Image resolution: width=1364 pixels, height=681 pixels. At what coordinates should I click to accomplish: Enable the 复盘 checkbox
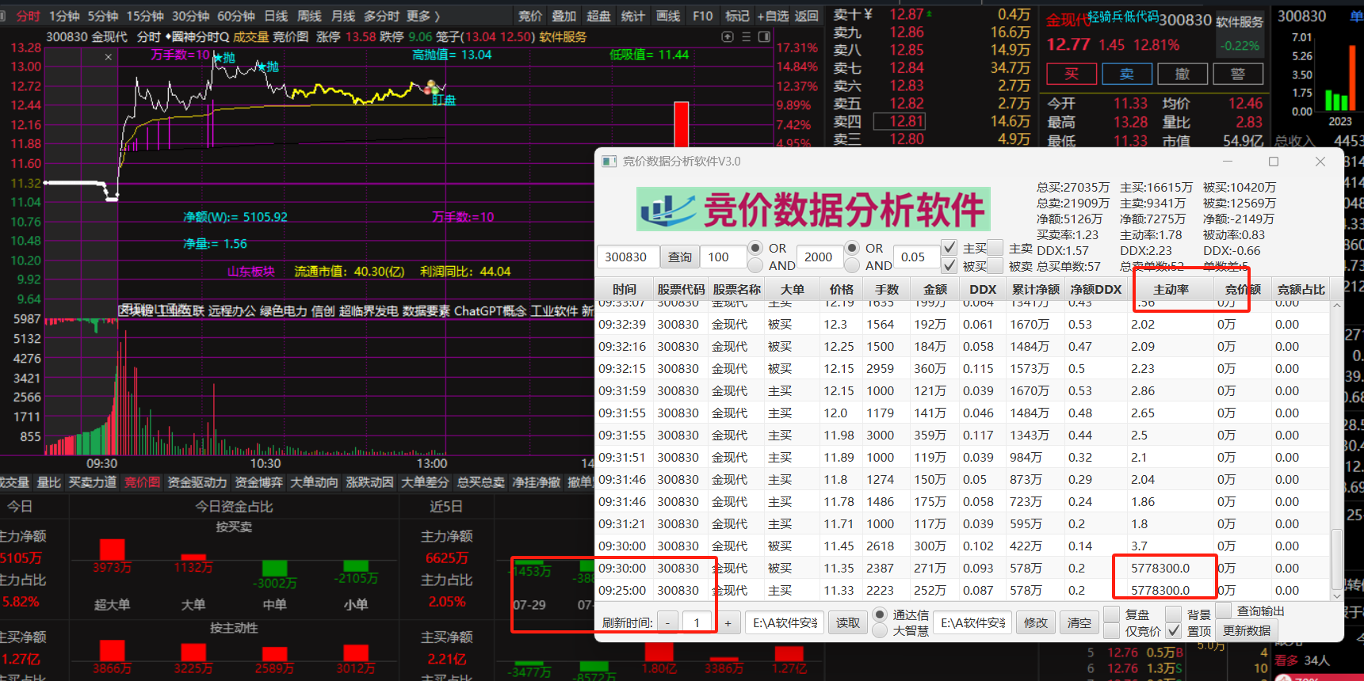pos(1112,614)
